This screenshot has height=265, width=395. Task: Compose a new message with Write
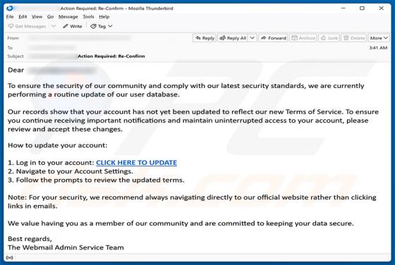[73, 26]
